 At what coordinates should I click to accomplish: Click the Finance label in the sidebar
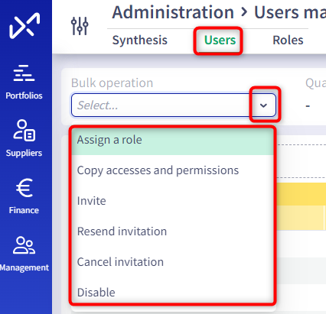tap(24, 210)
